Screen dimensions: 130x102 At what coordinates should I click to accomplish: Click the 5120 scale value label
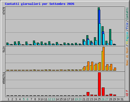[4, 49]
